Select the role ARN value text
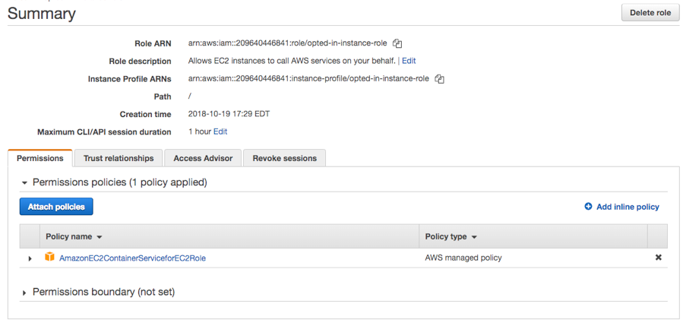683x326 pixels. [x=287, y=43]
